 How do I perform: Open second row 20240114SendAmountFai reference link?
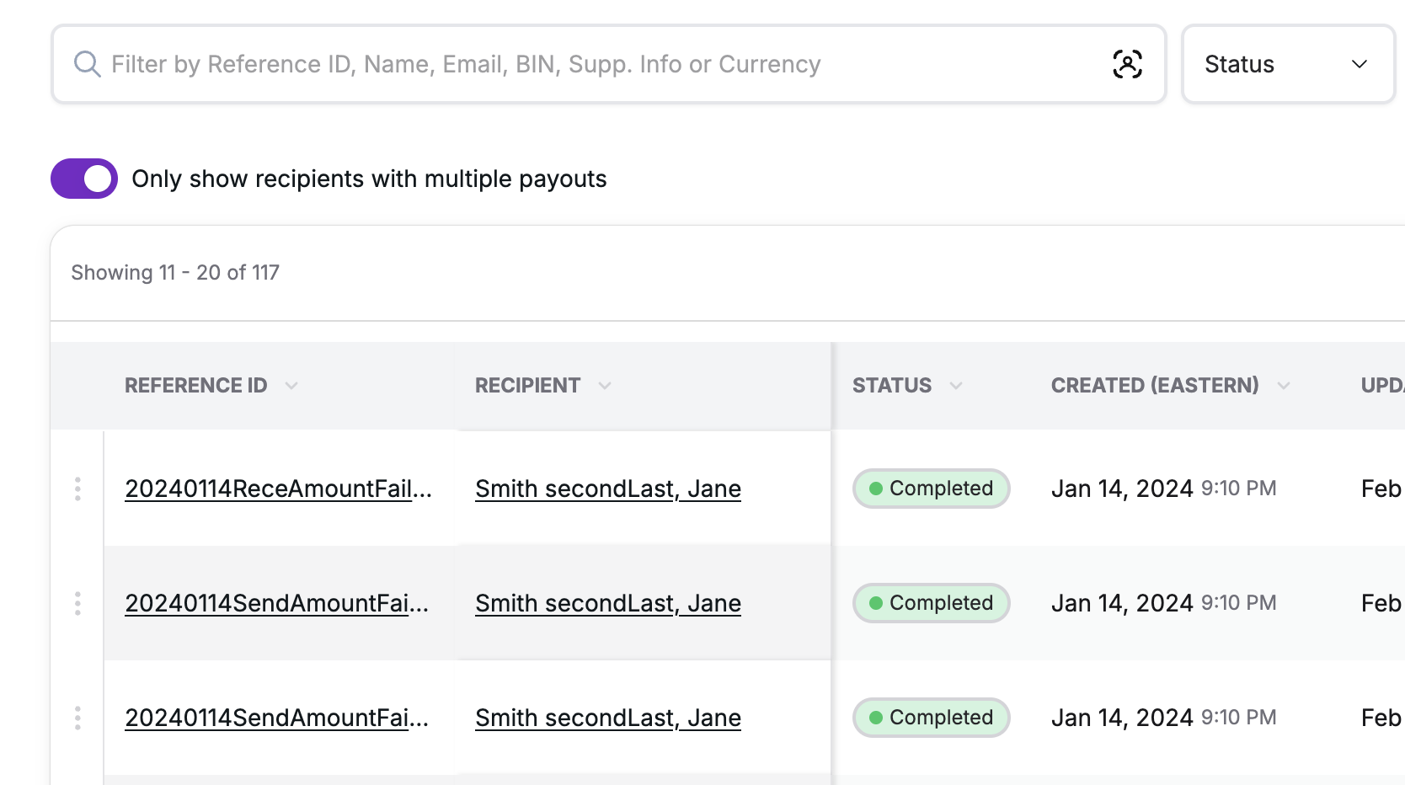[276, 603]
